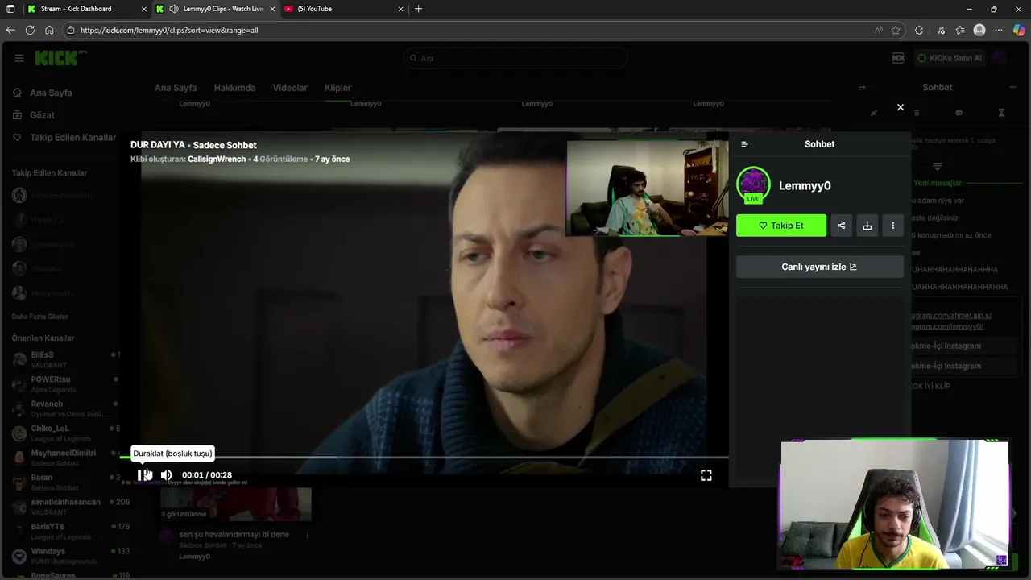This screenshot has height=580, width=1031.
Task: Collapse the background Sohbet panel arrow
Action: pos(862,87)
